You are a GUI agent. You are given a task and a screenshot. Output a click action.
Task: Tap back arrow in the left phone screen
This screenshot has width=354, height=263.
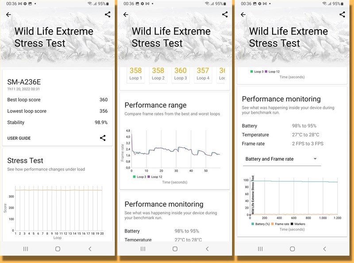[x=8, y=15]
